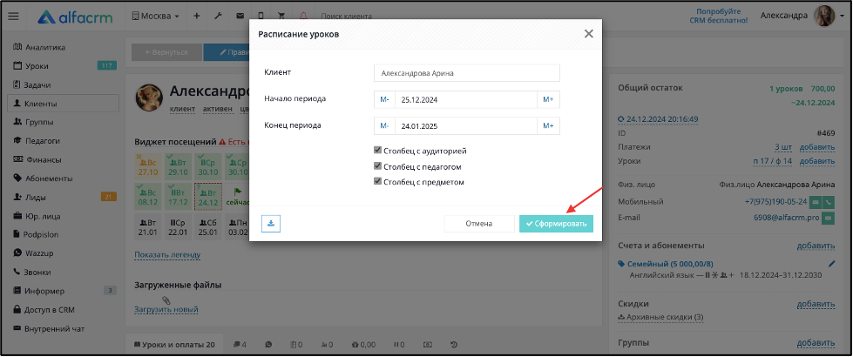This screenshot has height=357, width=853.
Task: Open the hamburger menu icon
Action: click(14, 17)
